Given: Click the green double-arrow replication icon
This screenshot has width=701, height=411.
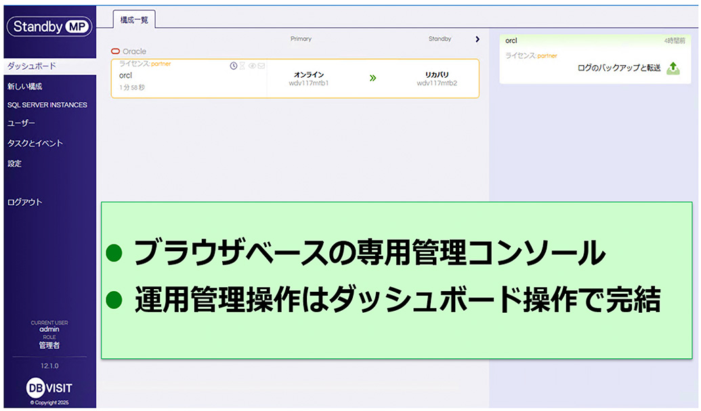Looking at the screenshot, I should [x=373, y=79].
